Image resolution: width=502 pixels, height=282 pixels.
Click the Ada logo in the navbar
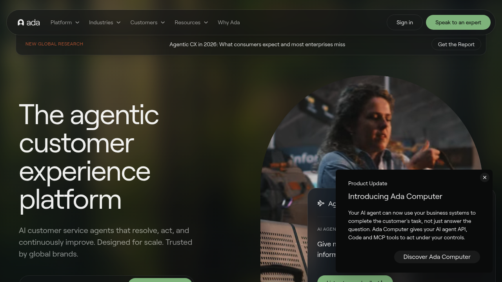tap(29, 22)
